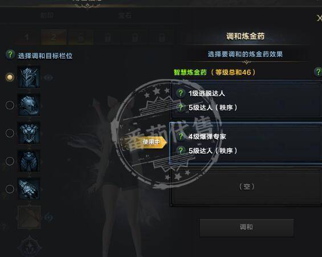
Task: Select the empty (空) elixir slot
Action: coord(246,187)
